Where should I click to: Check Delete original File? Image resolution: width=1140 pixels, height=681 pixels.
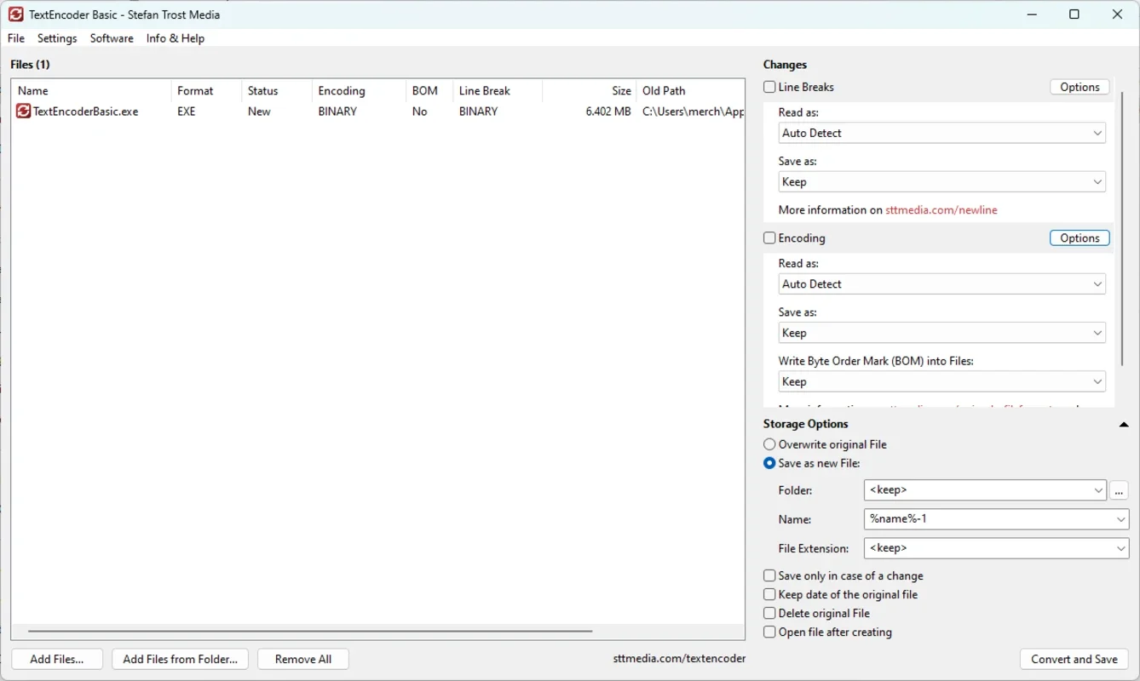click(x=770, y=614)
